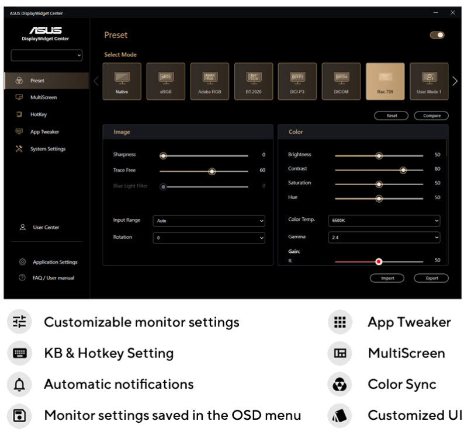Choose User Mode 1 preset

(429, 81)
